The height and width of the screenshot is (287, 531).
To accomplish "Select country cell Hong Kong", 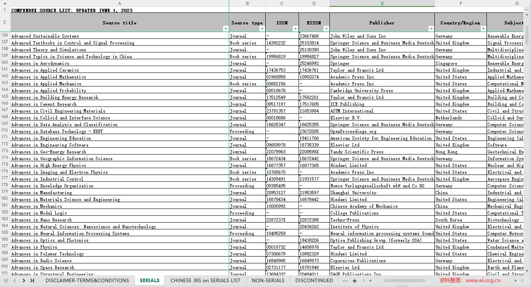I will (460, 152).
